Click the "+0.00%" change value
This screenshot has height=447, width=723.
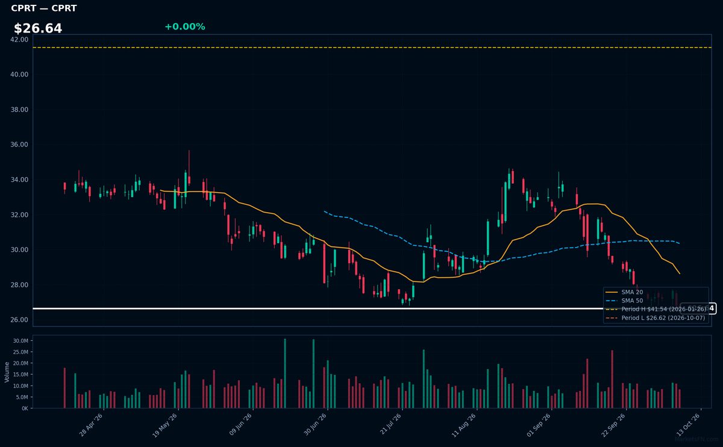(185, 27)
